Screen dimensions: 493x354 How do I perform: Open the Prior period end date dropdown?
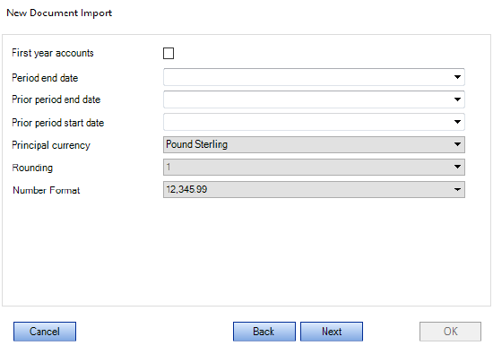[x=314, y=99]
